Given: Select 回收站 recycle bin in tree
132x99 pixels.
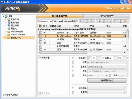Looking at the screenshot, I should click(14, 29).
